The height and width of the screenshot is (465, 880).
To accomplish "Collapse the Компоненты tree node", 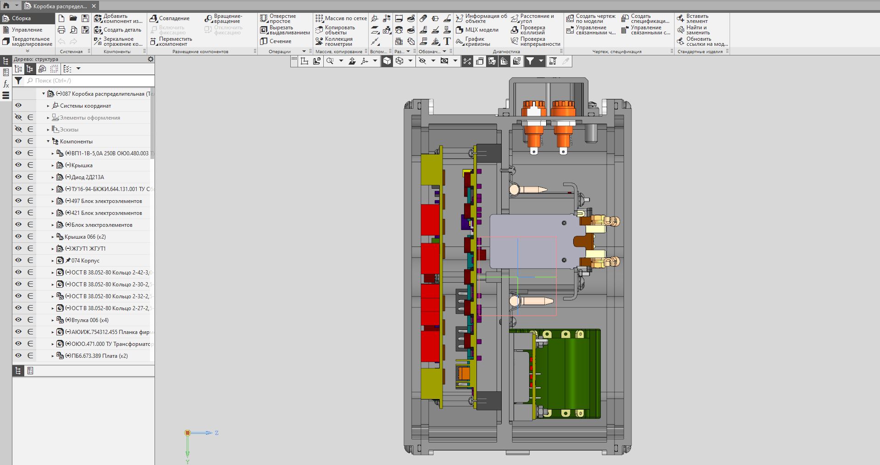I will 48,142.
